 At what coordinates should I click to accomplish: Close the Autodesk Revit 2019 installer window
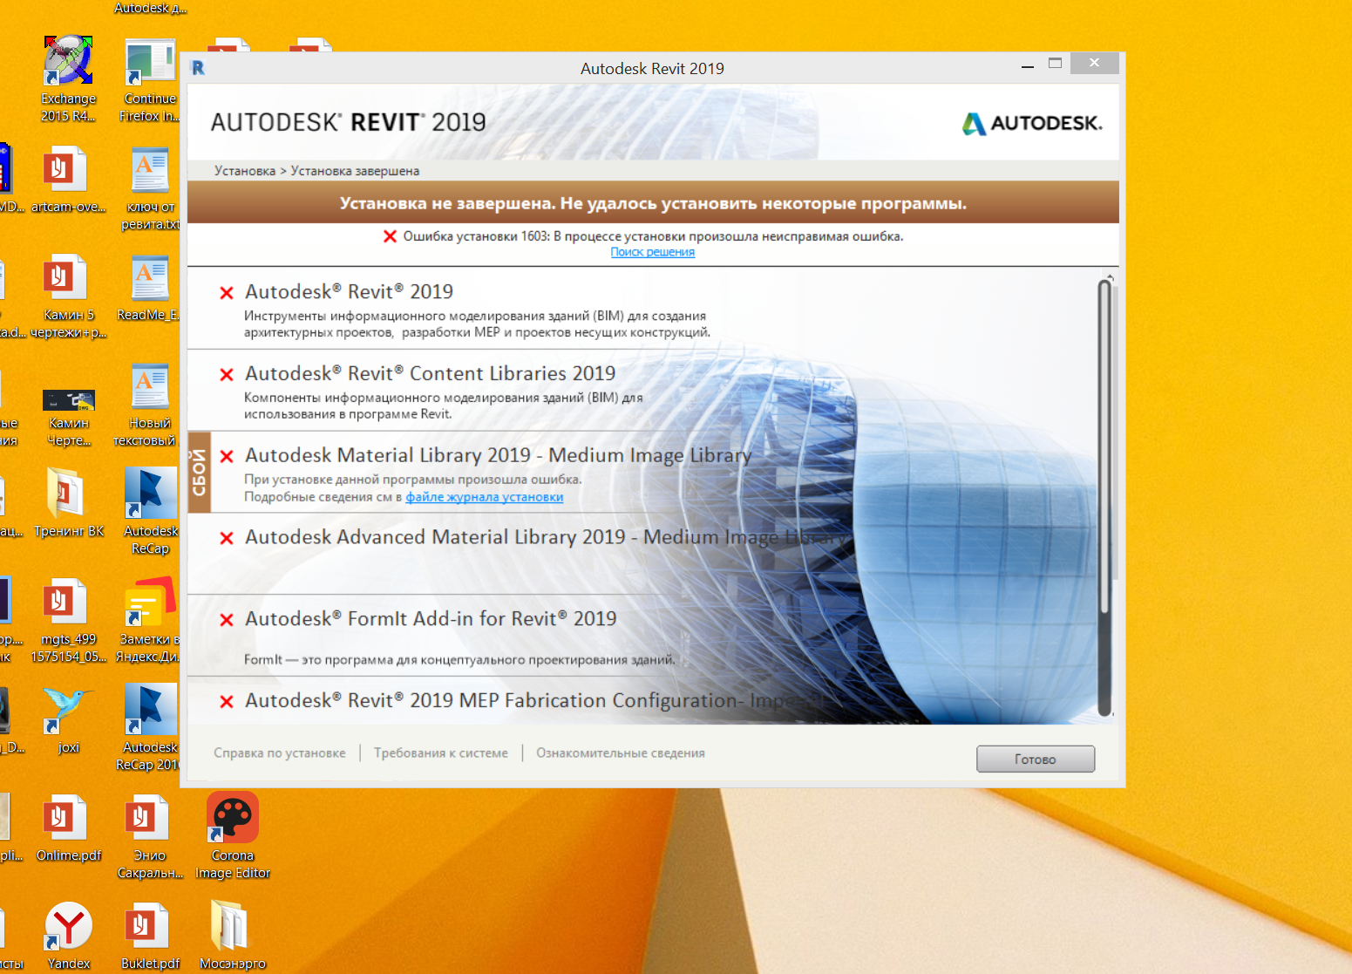click(1094, 63)
